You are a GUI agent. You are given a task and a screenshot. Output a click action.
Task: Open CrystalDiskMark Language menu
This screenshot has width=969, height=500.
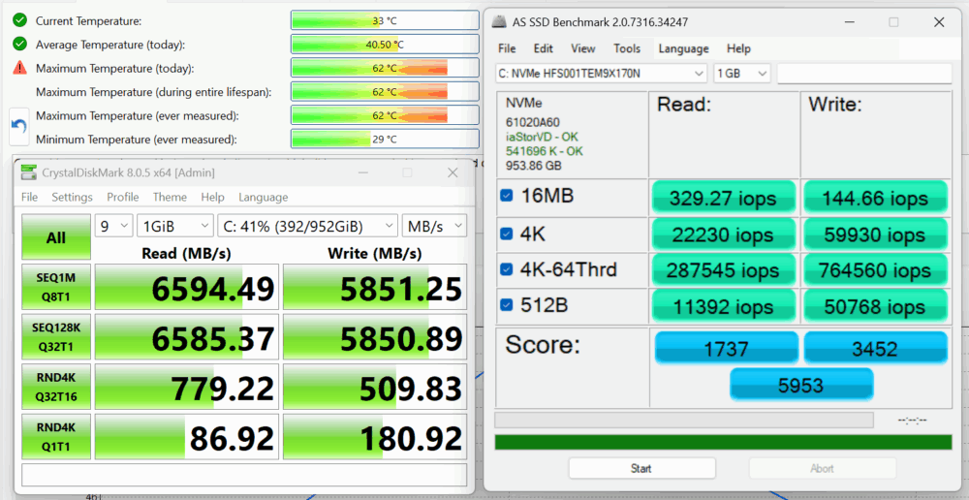[x=263, y=197]
